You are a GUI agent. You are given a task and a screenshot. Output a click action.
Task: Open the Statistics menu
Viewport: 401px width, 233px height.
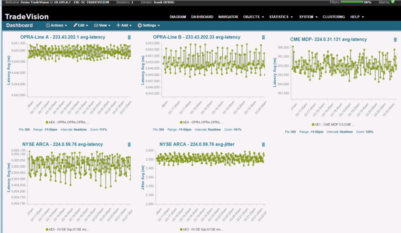[x=281, y=17]
